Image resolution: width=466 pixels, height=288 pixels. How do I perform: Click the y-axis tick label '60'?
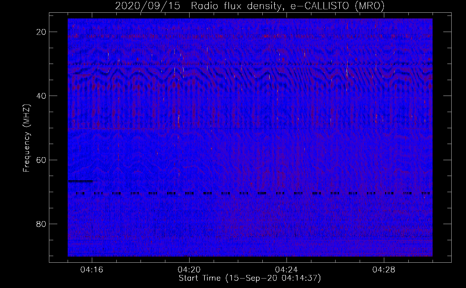(x=41, y=160)
